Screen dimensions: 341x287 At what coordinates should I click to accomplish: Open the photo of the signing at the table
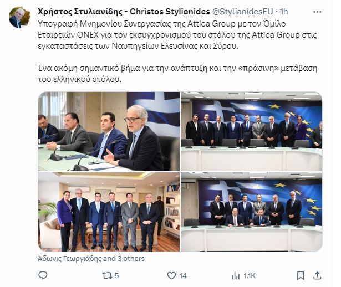tap(252, 212)
